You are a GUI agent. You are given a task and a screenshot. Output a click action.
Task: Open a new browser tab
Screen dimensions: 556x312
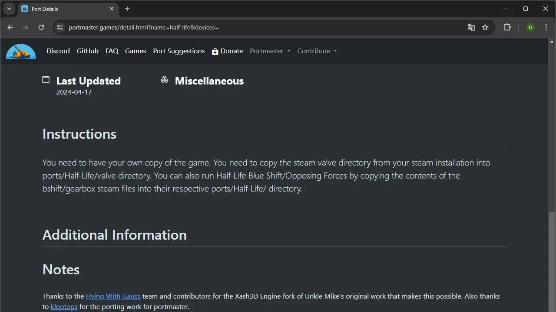127,9
